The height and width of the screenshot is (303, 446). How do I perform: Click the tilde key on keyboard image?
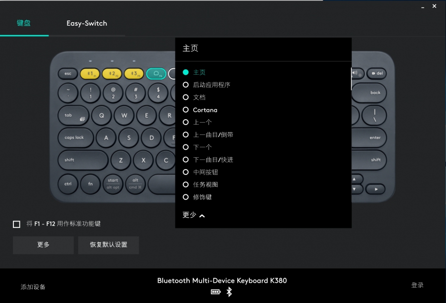(68, 93)
